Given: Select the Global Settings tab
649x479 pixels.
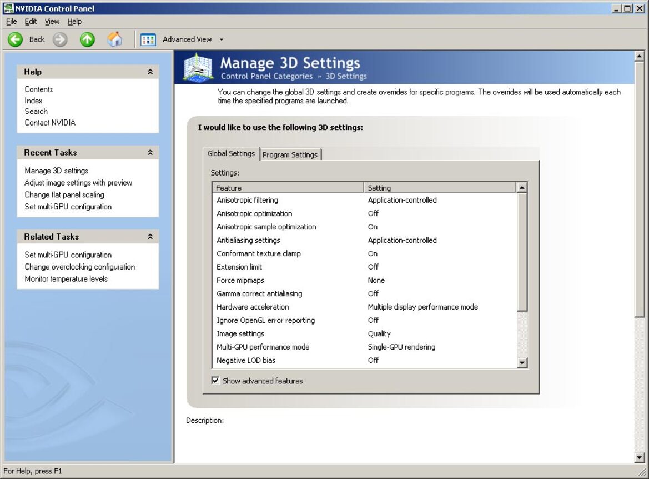Looking at the screenshot, I should point(231,153).
